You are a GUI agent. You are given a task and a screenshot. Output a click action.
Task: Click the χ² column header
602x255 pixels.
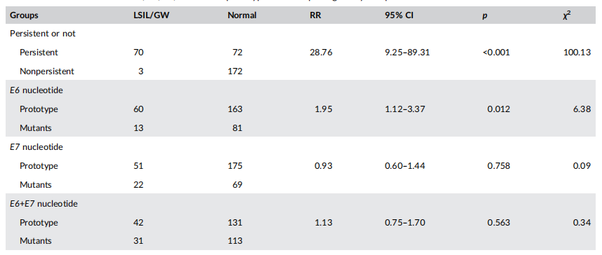coord(566,15)
